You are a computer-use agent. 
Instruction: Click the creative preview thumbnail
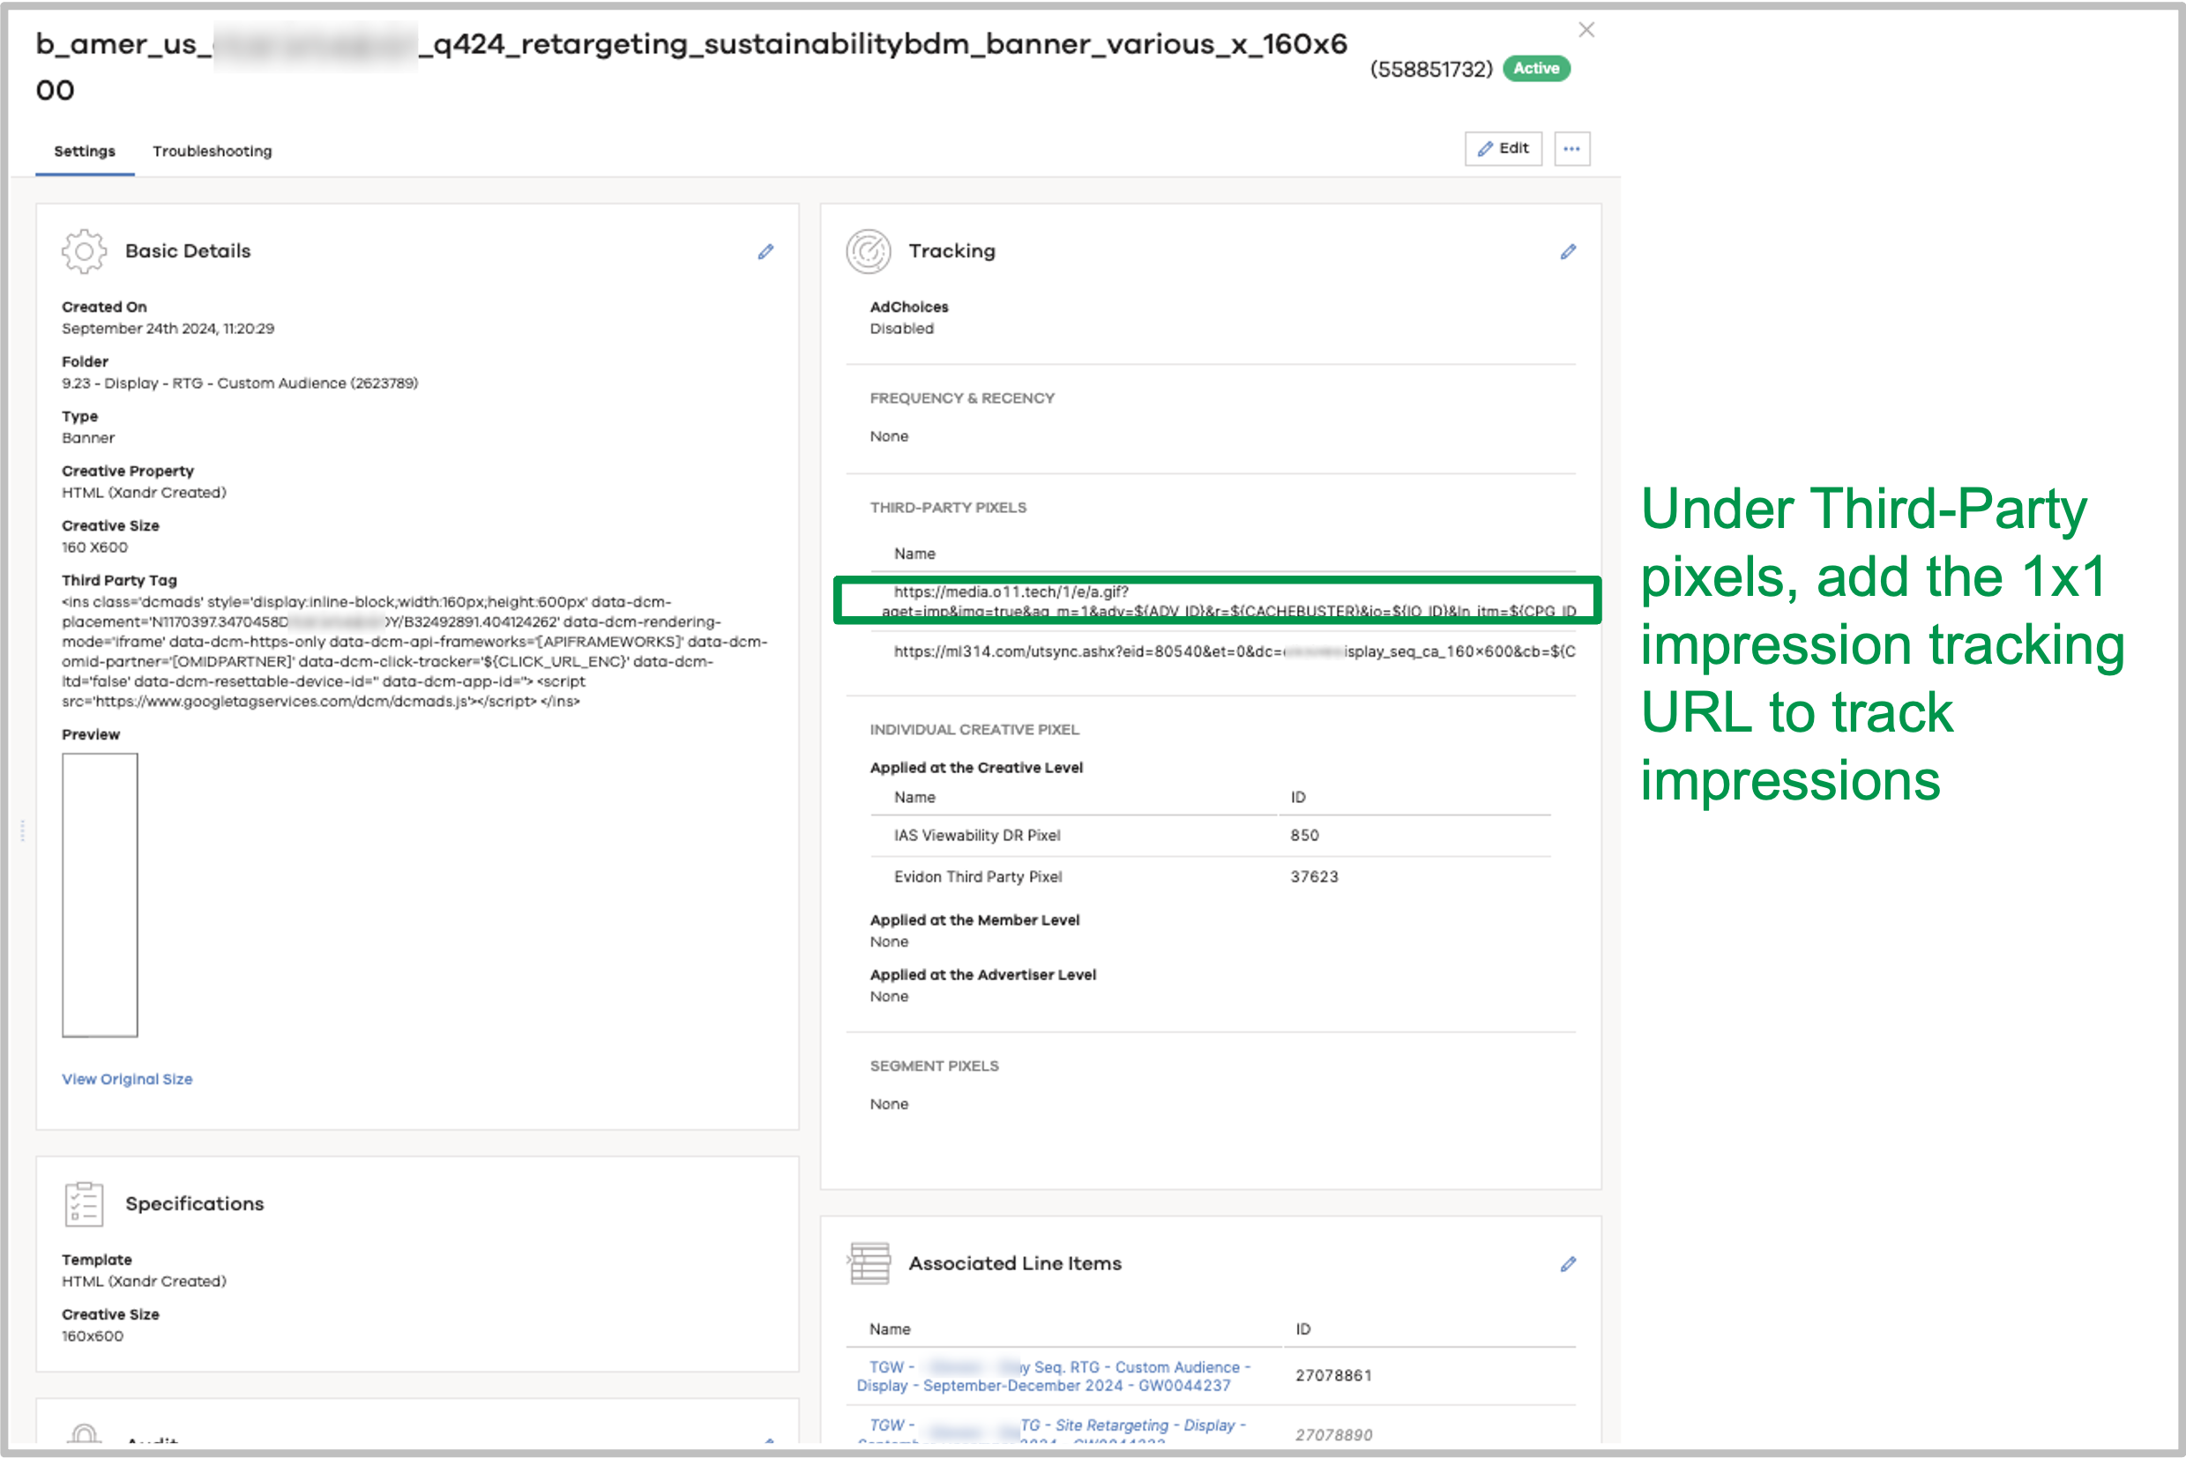(x=100, y=895)
